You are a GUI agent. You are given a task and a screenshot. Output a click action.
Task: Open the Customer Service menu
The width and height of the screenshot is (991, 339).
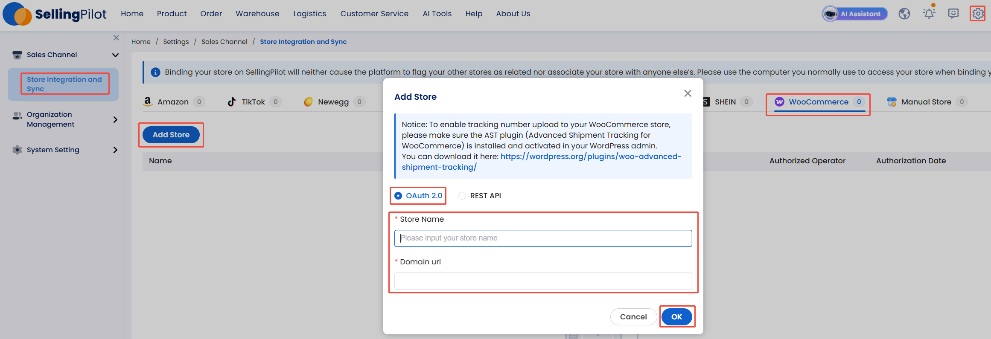coord(374,14)
